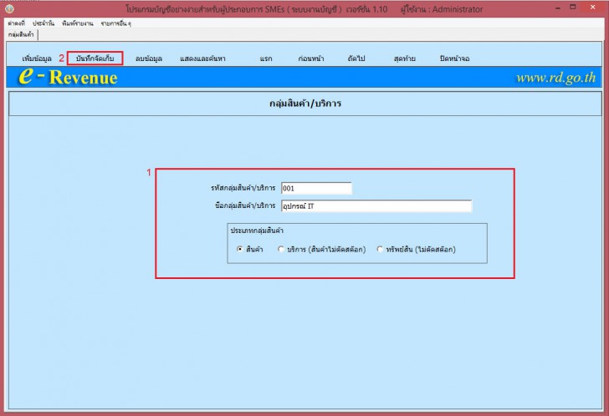Click ปิดหน้าจอ to close this screen
Viewport: 609px width, 416px height.
coord(455,58)
